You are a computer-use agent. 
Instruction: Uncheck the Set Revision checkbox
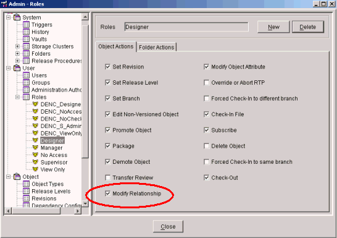[107, 67]
